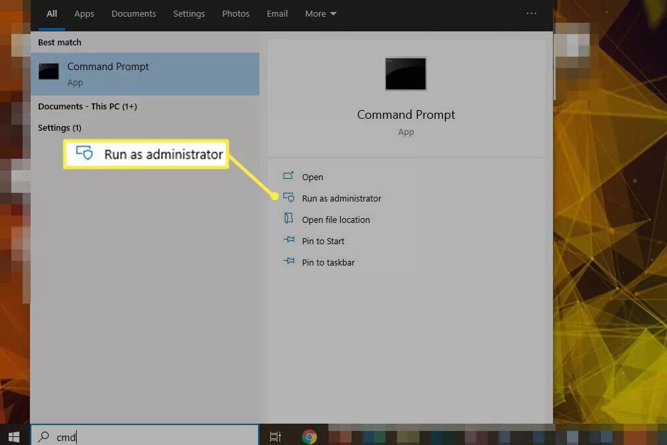Expand the More dropdown
The image size is (667, 445).
click(320, 14)
